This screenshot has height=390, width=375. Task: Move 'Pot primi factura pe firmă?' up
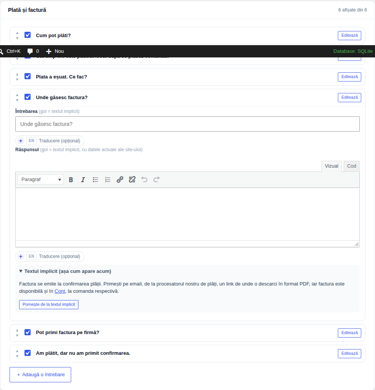click(x=17, y=330)
